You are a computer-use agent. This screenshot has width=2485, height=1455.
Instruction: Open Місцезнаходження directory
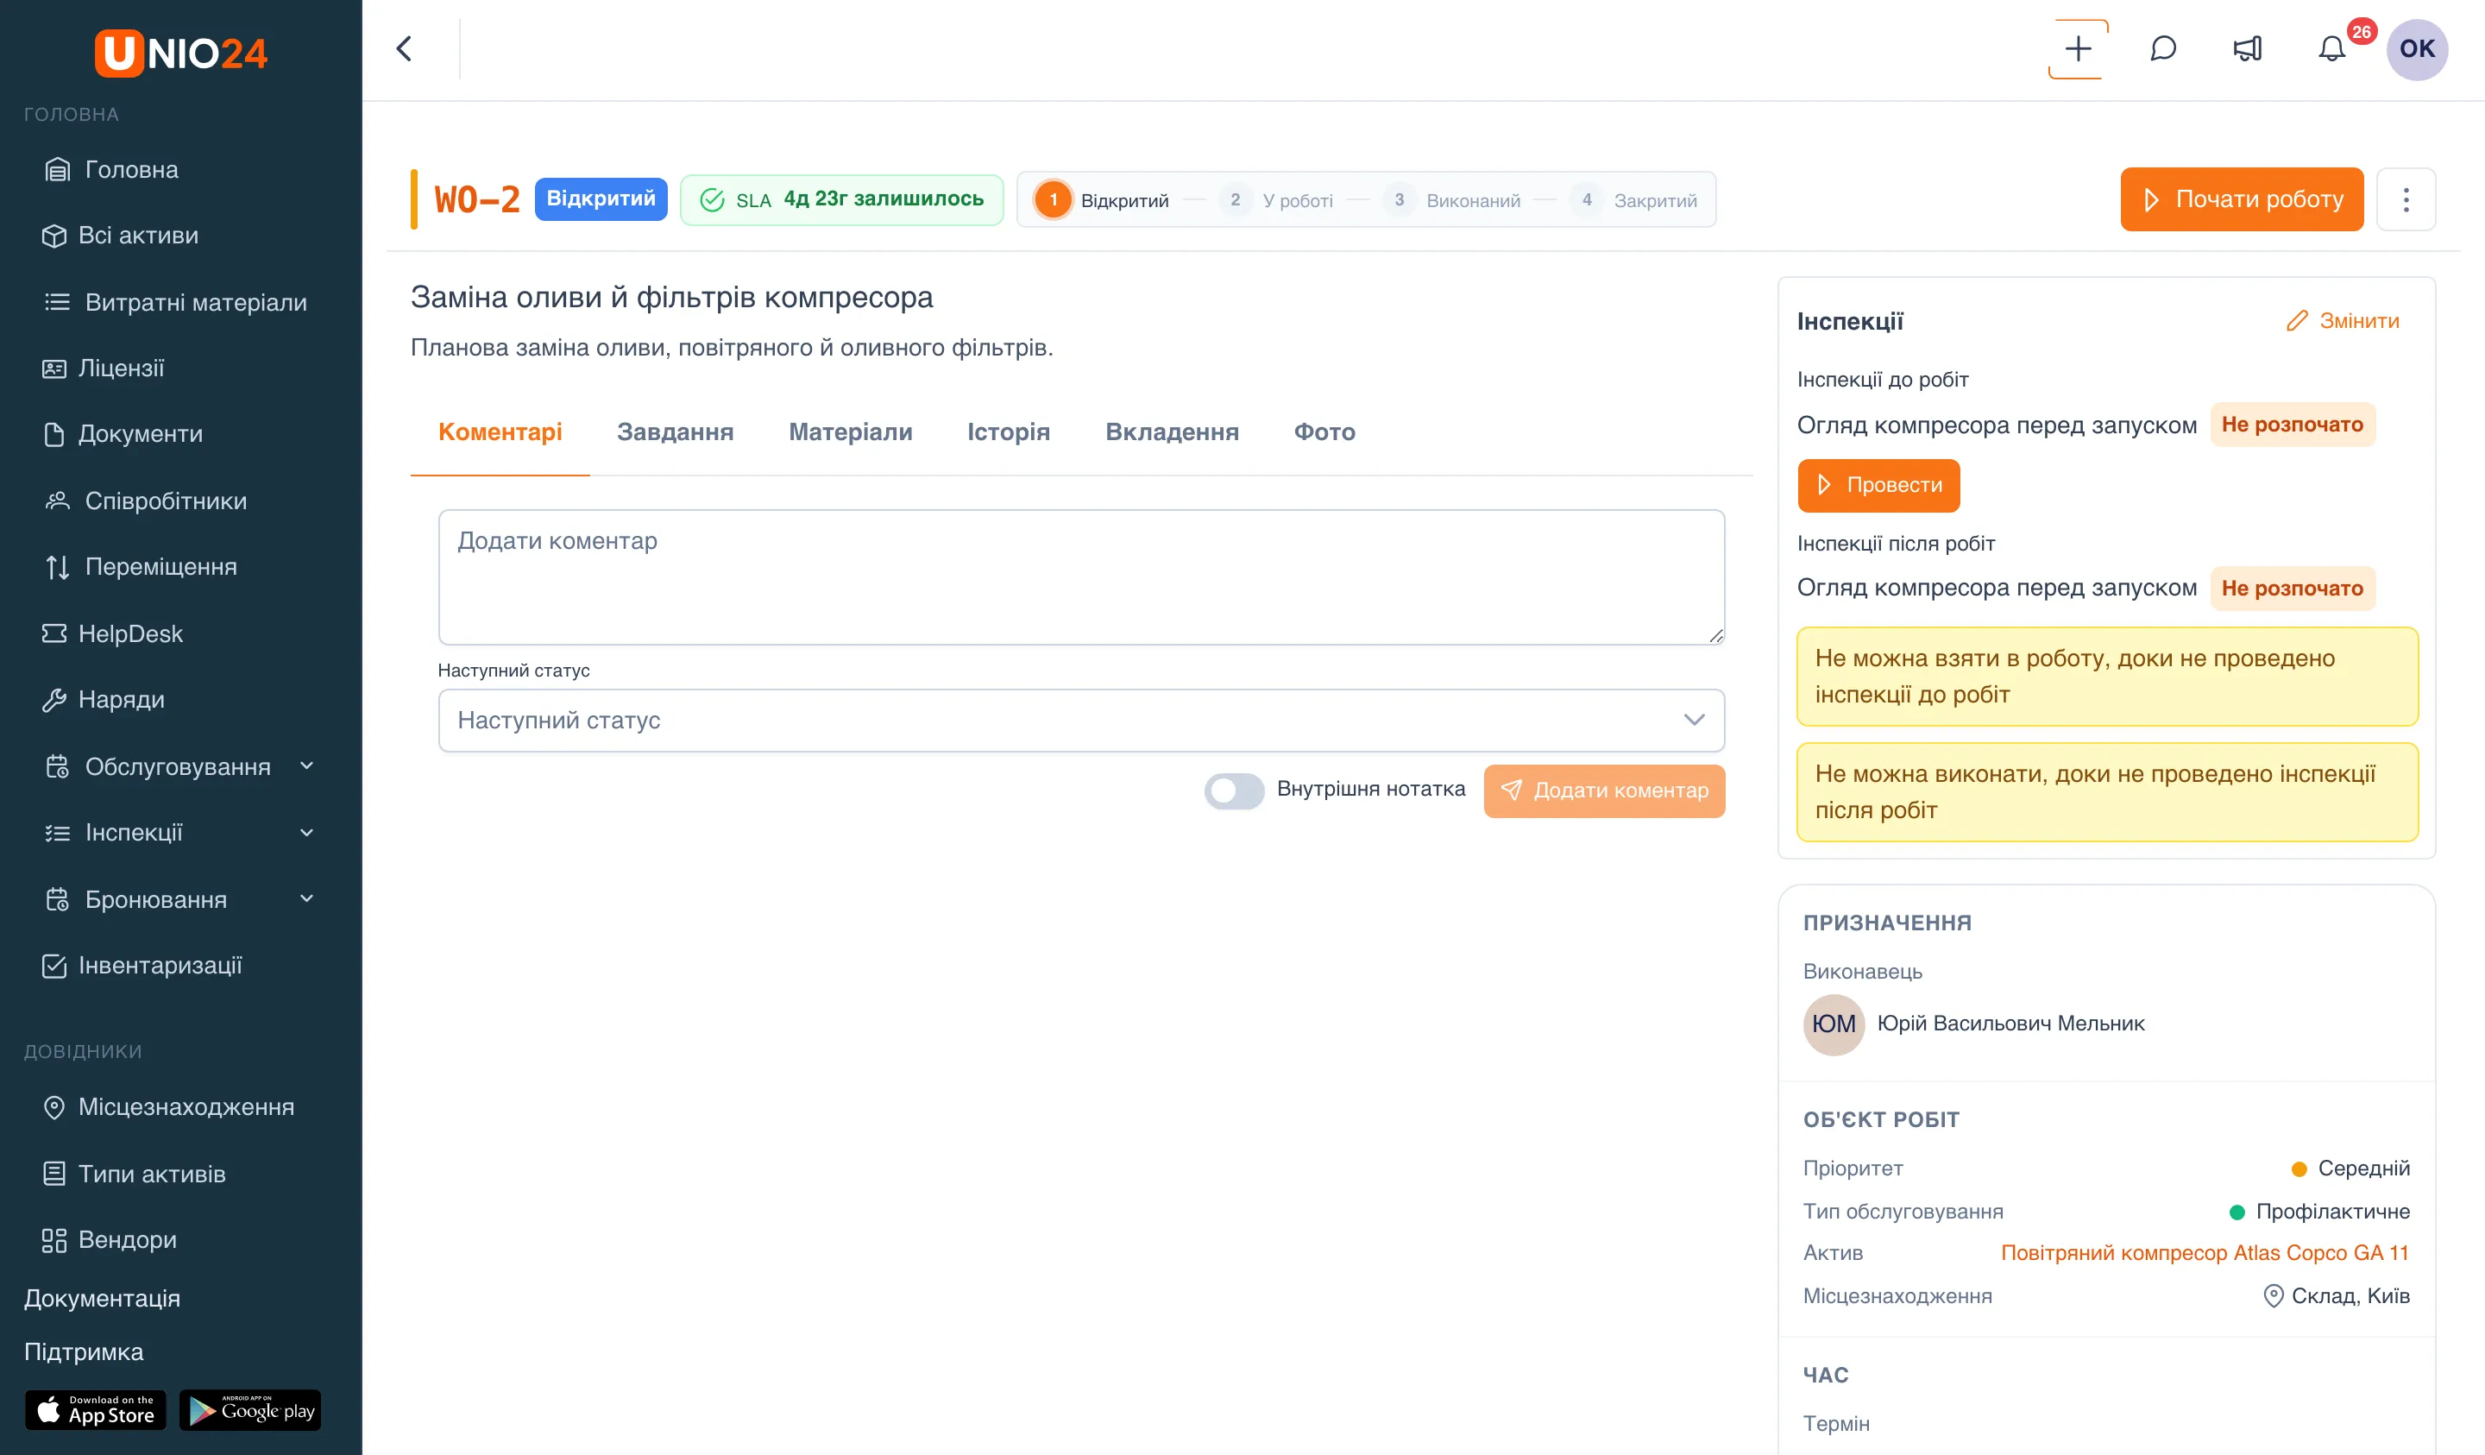(167, 1107)
